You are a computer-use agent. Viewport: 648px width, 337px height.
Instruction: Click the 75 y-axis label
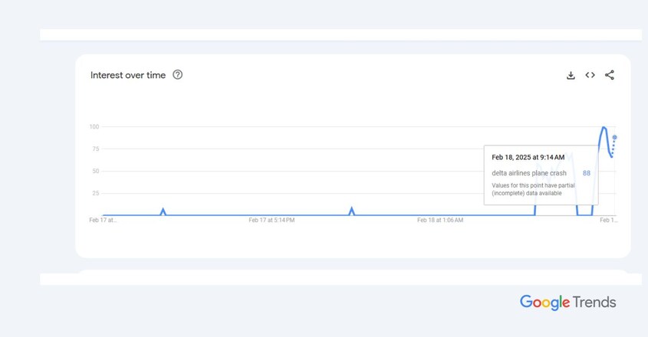coord(96,149)
